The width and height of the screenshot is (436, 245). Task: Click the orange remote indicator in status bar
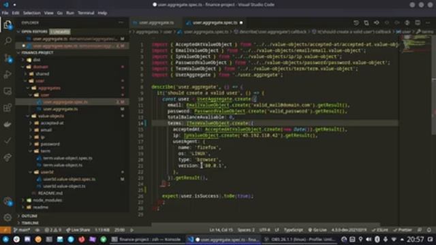click(x=5, y=230)
